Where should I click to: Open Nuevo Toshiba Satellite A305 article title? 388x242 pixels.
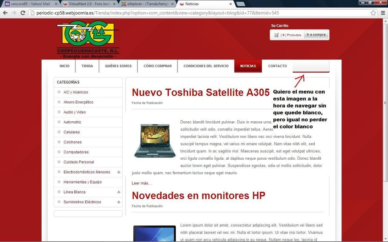click(x=201, y=92)
